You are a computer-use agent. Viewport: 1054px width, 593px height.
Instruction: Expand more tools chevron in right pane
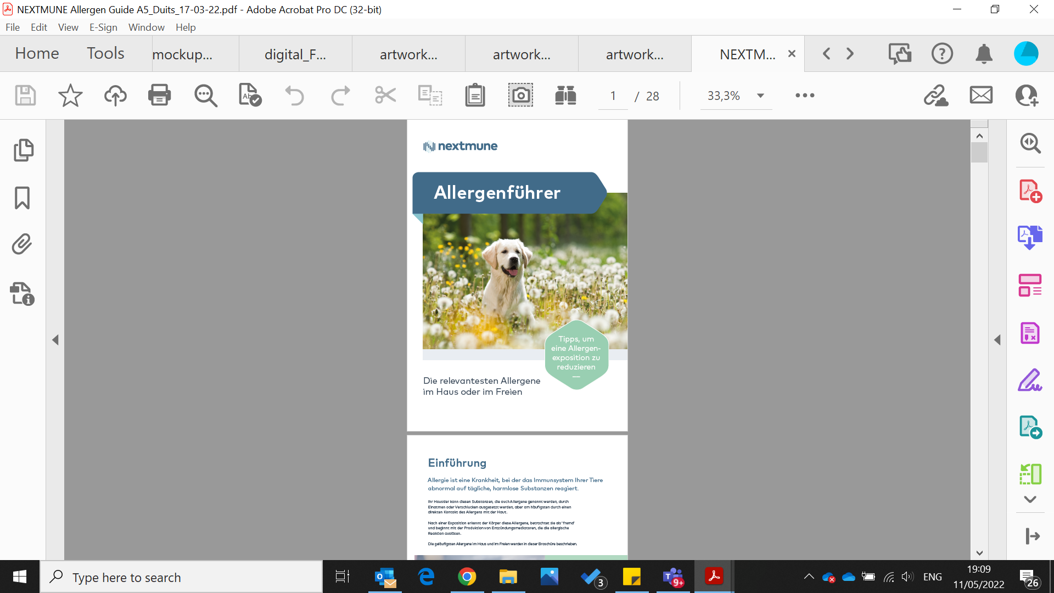pos(1030,499)
